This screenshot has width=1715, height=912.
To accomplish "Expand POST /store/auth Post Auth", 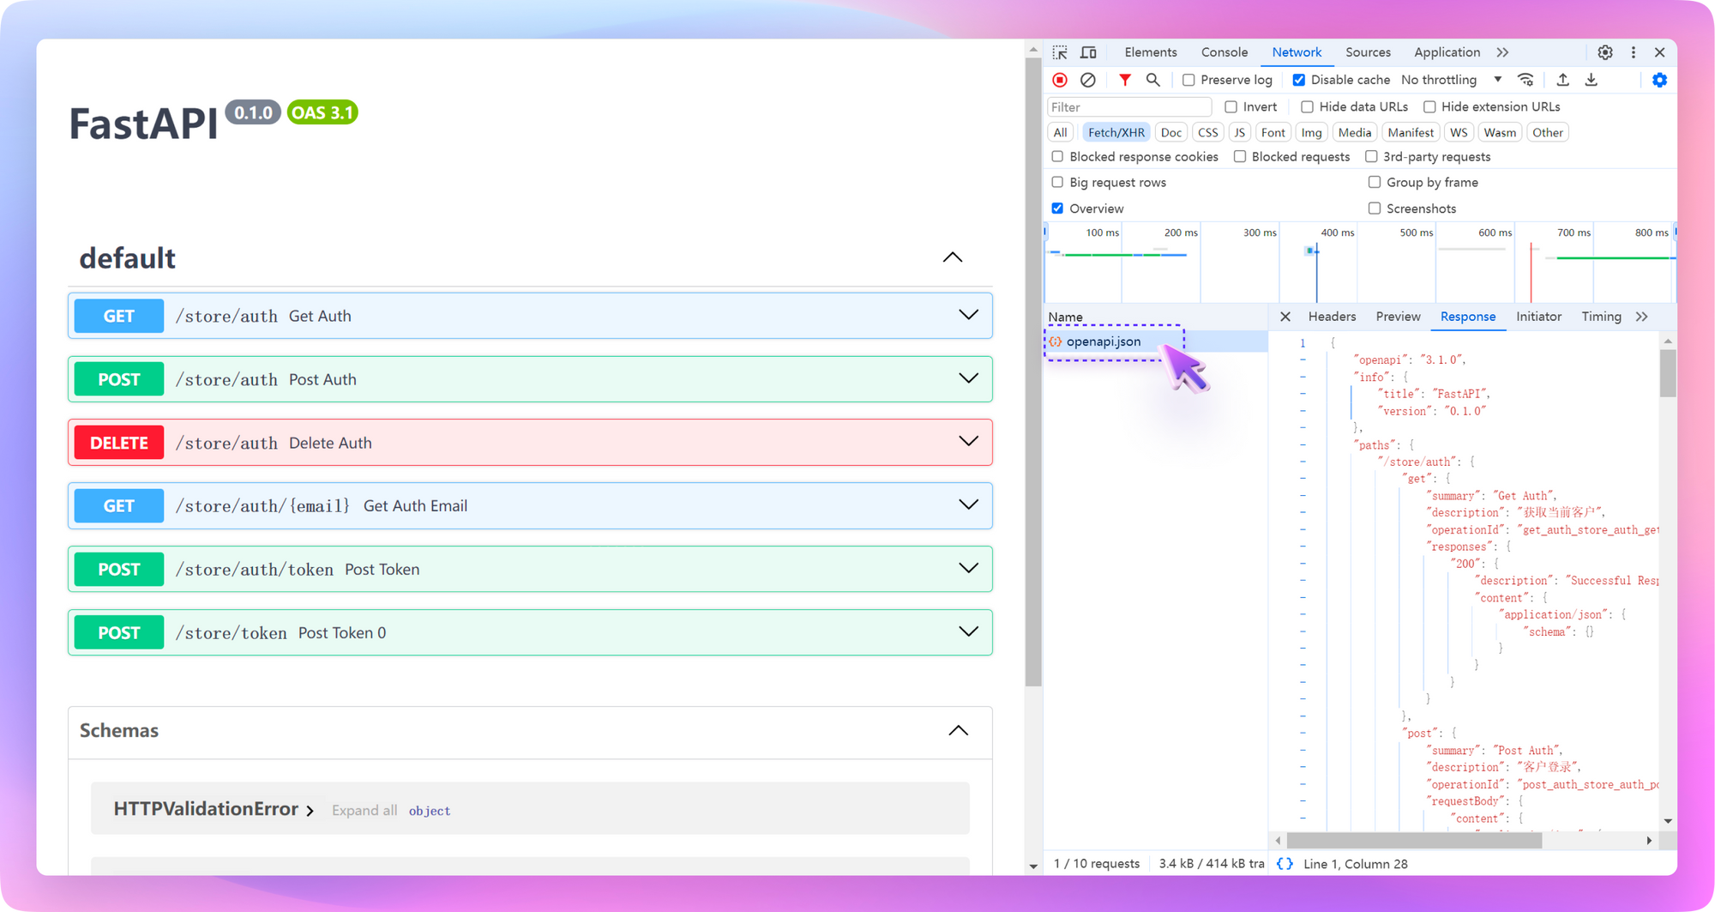I will (530, 379).
